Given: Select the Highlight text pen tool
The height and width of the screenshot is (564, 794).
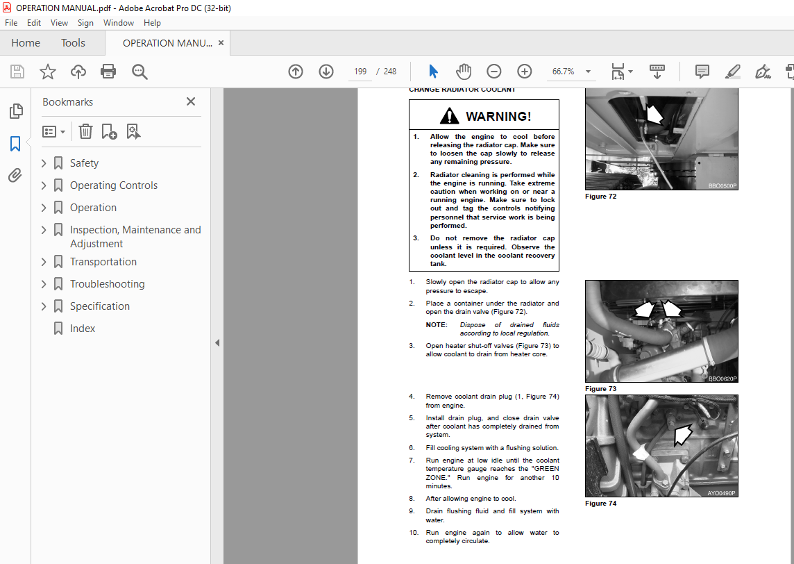Looking at the screenshot, I should pos(732,72).
